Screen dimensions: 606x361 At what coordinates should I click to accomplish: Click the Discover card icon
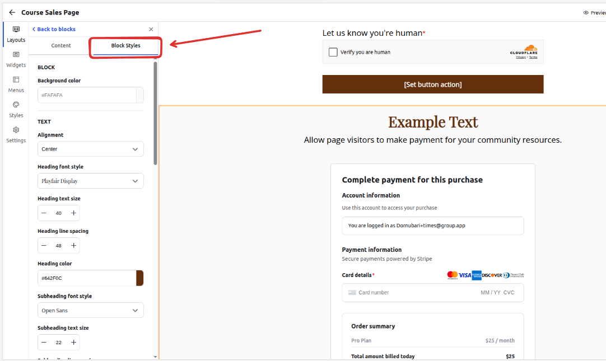pos(492,275)
